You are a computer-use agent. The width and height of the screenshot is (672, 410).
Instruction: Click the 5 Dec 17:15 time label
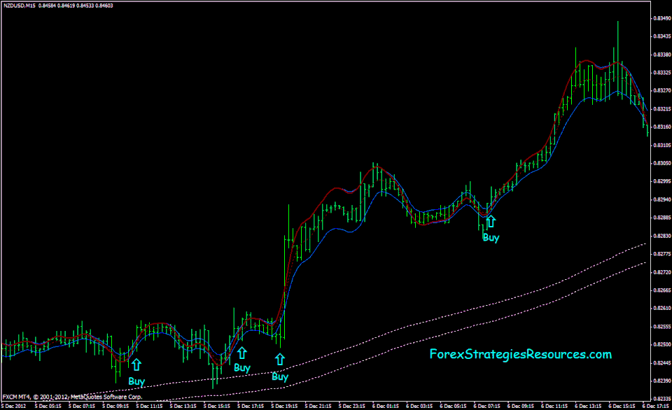coord(251,406)
